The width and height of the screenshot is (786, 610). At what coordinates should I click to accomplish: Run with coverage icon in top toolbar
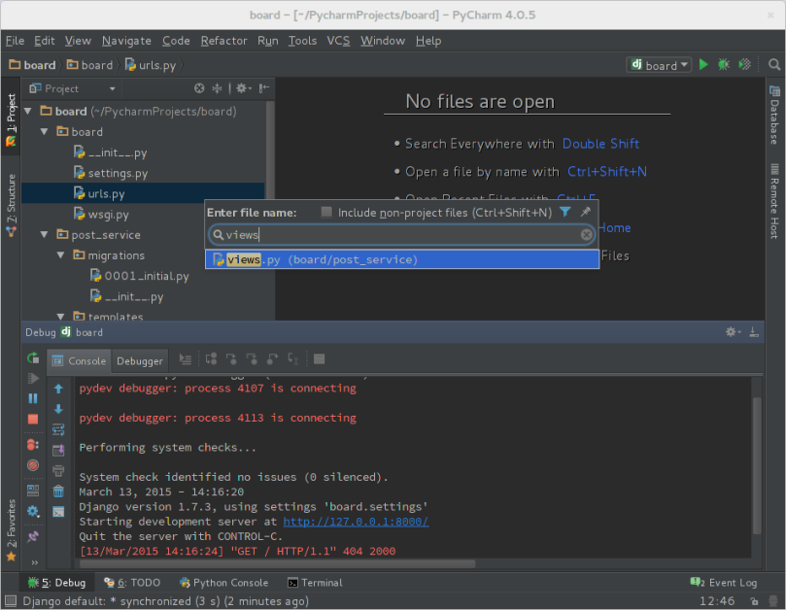(745, 65)
